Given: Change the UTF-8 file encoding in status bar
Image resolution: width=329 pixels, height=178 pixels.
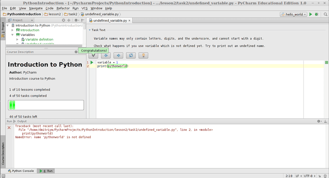Looking at the screenshot, I should (x=310, y=176).
